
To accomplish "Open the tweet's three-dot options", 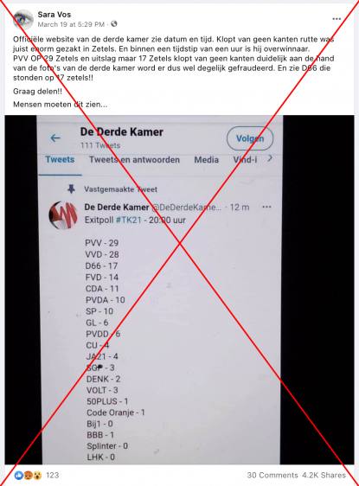I will click(266, 207).
